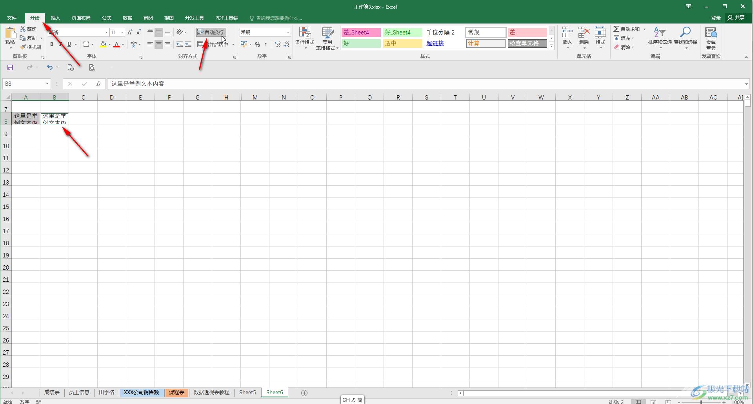Image resolution: width=753 pixels, height=404 pixels.
Task: Toggle Underline formatting
Action: coord(69,44)
